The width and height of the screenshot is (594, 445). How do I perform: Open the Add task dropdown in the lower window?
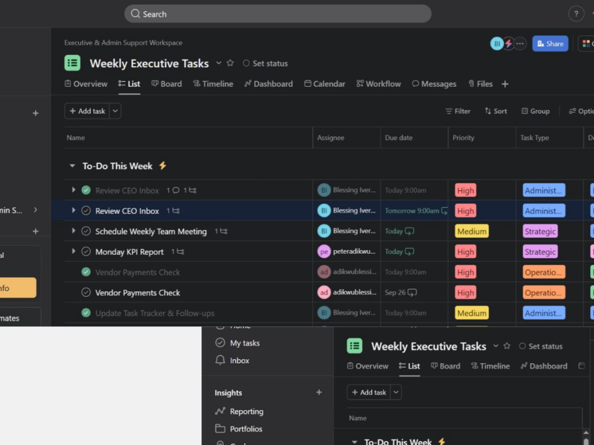coord(396,392)
